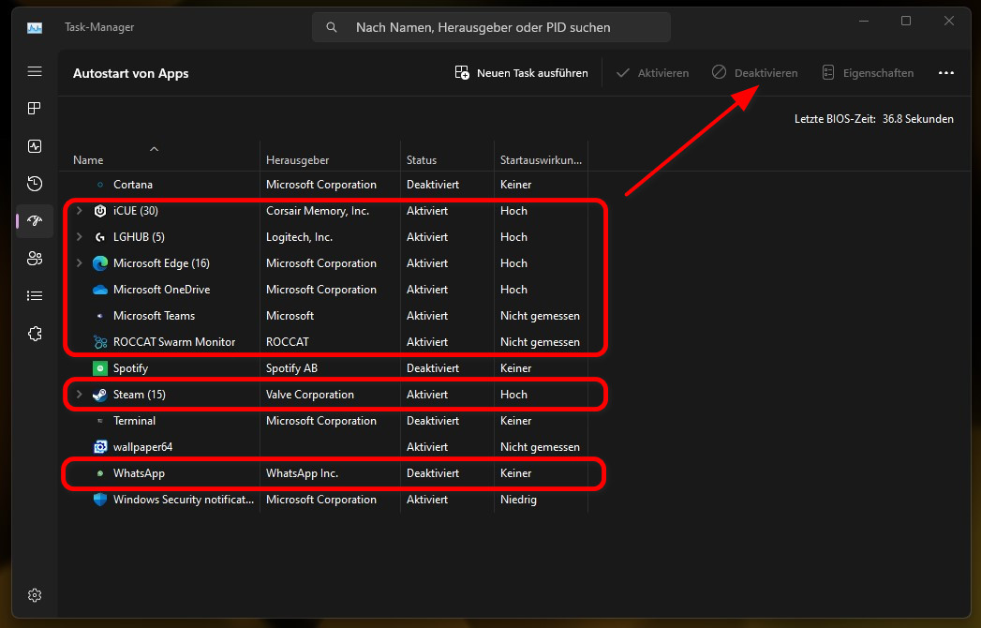Click the ROCCAT Swarm Monitor icon
Screen dimensions: 981x628
(100, 342)
